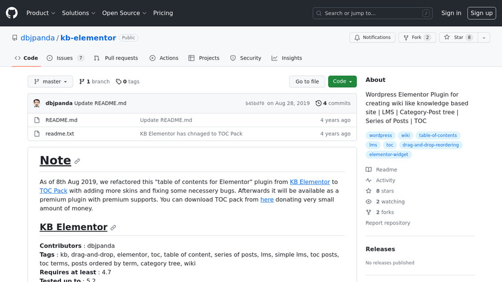This screenshot has width=502, height=282.
Task: Open 'KB Elementor has chnaged to TOC Pack' commit
Action: [191, 134]
